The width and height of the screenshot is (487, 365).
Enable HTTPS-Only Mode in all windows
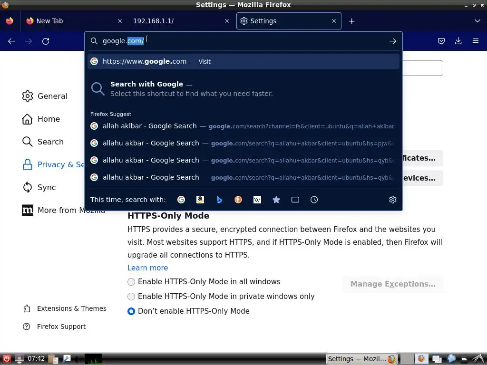[x=204, y=281]
